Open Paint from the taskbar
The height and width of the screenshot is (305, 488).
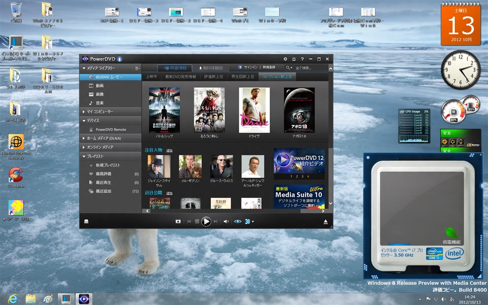(48, 299)
